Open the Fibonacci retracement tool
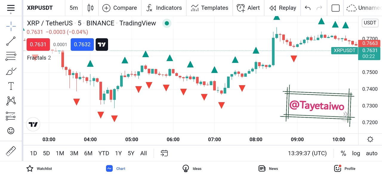Screen dimensions: 382x176 pos(11,56)
